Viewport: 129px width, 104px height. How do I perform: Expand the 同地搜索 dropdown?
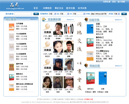pos(52,14)
